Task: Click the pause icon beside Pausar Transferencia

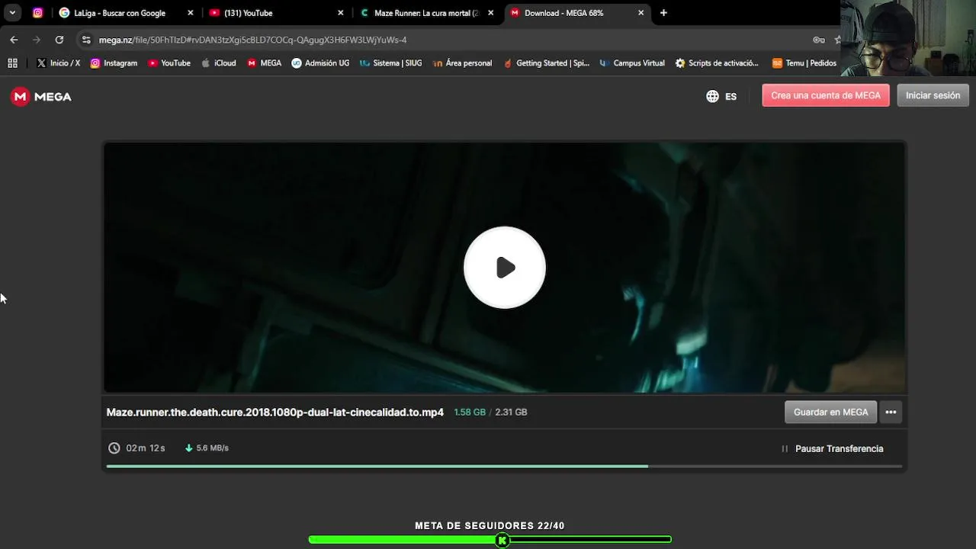Action: [x=785, y=448]
